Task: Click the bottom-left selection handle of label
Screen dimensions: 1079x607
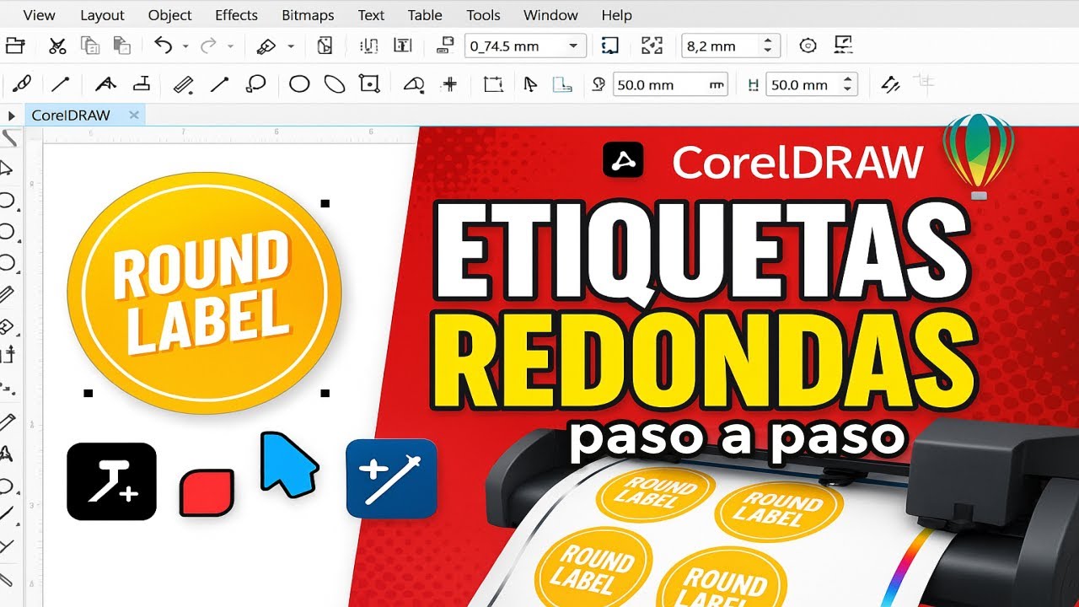Action: pyautogui.click(x=88, y=393)
